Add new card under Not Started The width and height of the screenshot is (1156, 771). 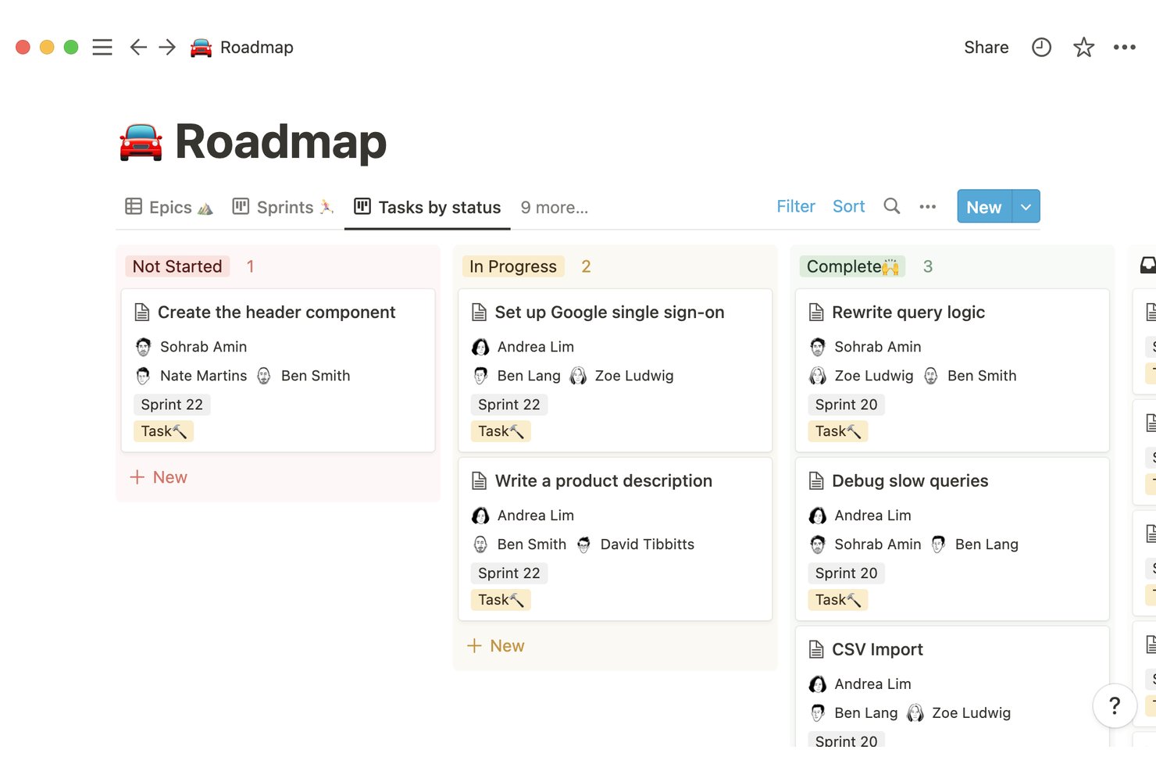pos(159,477)
